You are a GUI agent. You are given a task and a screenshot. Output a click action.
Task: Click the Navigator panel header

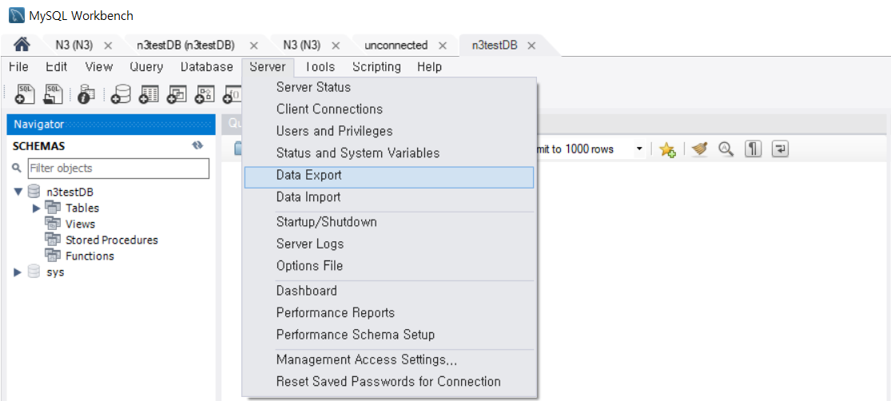pyautogui.click(x=111, y=125)
